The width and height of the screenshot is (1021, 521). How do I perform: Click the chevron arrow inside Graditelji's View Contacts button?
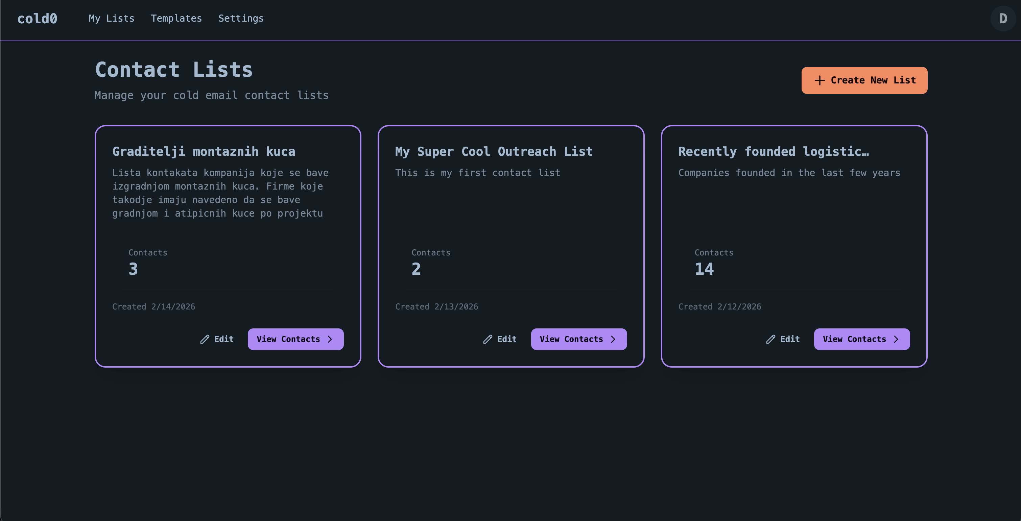point(331,339)
